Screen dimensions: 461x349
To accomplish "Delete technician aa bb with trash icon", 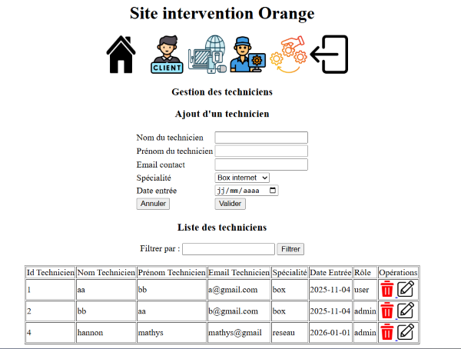I will tap(387, 290).
